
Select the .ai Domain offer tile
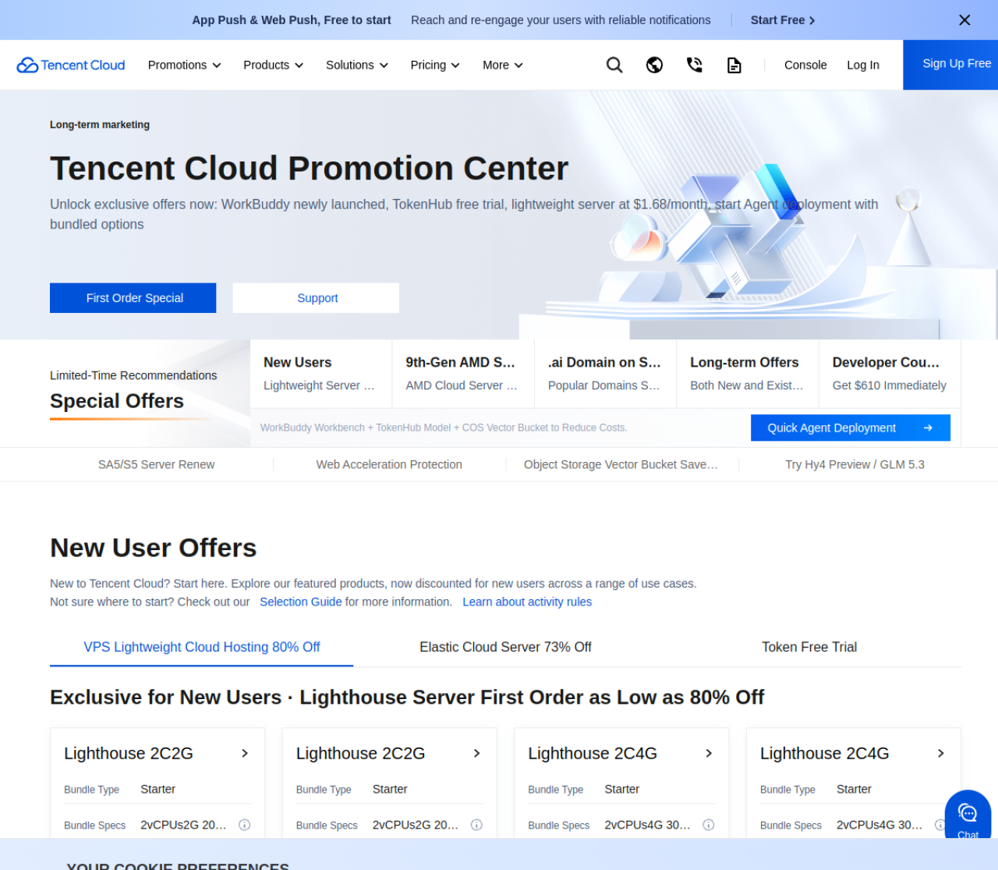pos(606,374)
